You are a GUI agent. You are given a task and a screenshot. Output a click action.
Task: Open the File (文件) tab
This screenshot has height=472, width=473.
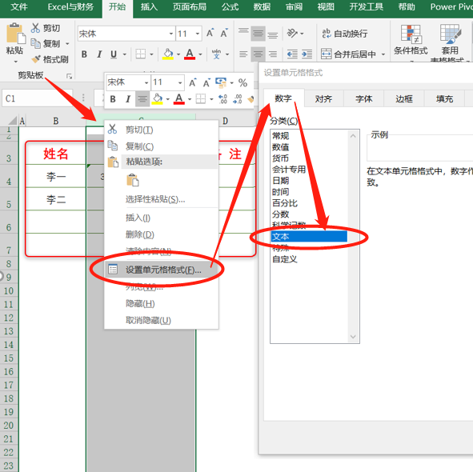coord(18,7)
